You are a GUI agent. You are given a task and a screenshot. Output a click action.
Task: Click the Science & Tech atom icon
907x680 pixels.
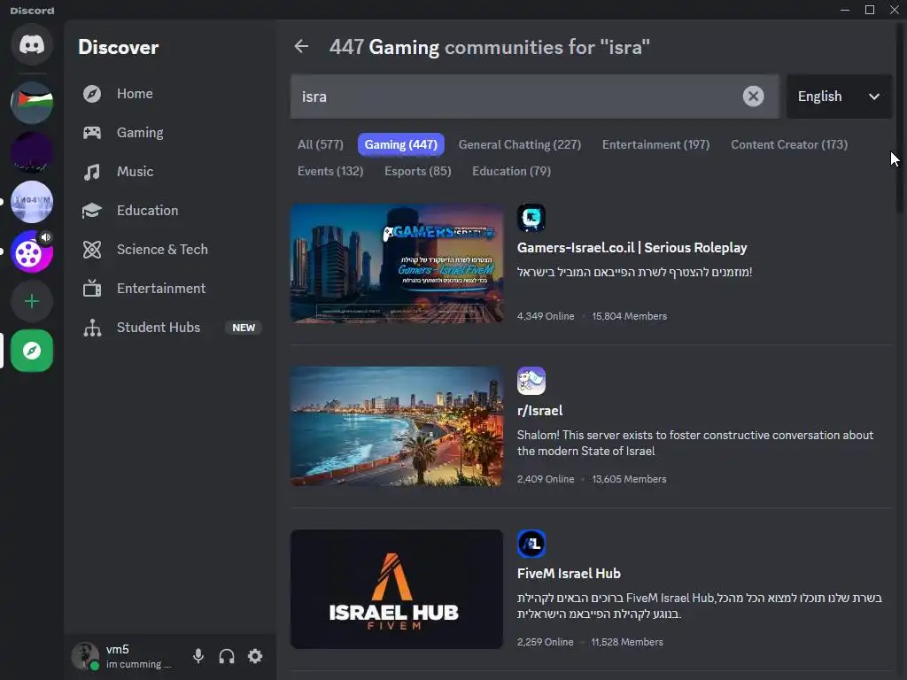click(92, 249)
